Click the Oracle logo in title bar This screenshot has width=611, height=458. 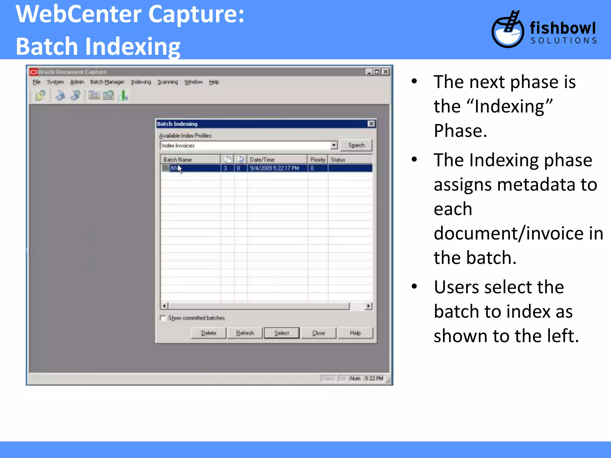(x=33, y=72)
